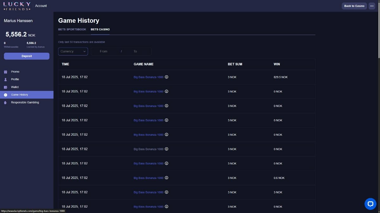Click info icon beside the 829.5 NOK win row
Image resolution: width=380 pixels, height=213 pixels.
click(167, 77)
